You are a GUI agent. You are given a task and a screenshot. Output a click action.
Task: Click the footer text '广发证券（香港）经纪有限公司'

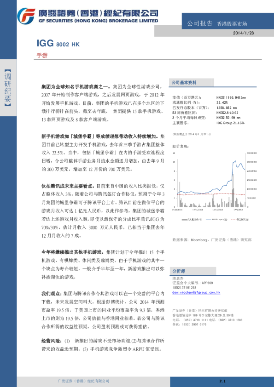(83, 381)
